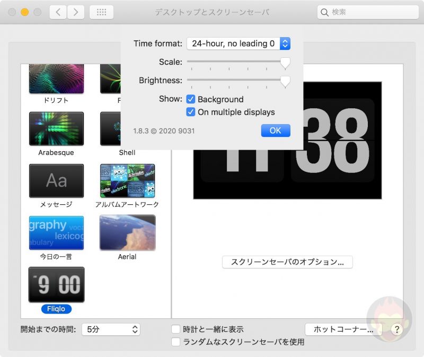This screenshot has height=357, width=424.
Task: Click the 検索 search field
Action: click(368, 11)
